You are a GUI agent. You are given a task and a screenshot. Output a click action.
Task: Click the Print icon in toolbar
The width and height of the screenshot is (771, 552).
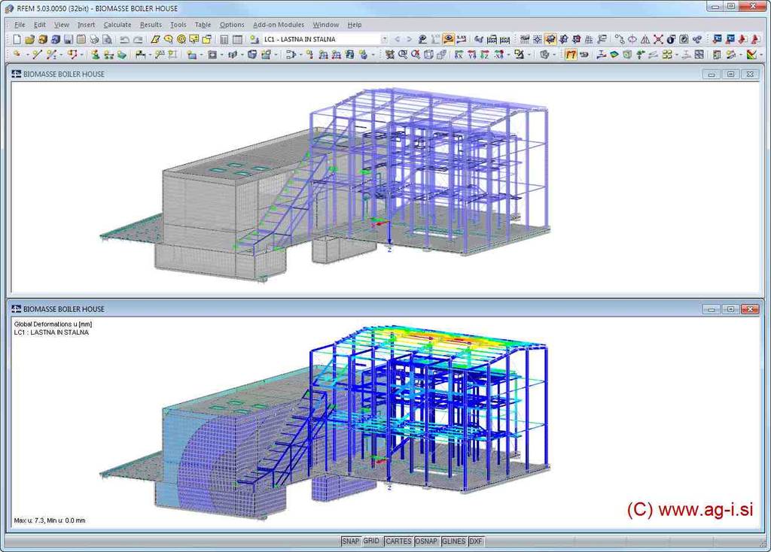coord(94,39)
